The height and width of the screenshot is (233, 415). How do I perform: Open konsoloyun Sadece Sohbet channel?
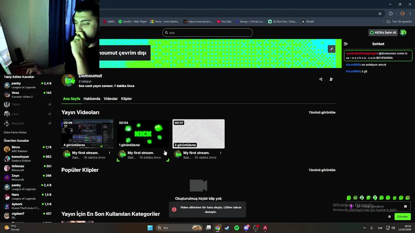tap(28, 159)
